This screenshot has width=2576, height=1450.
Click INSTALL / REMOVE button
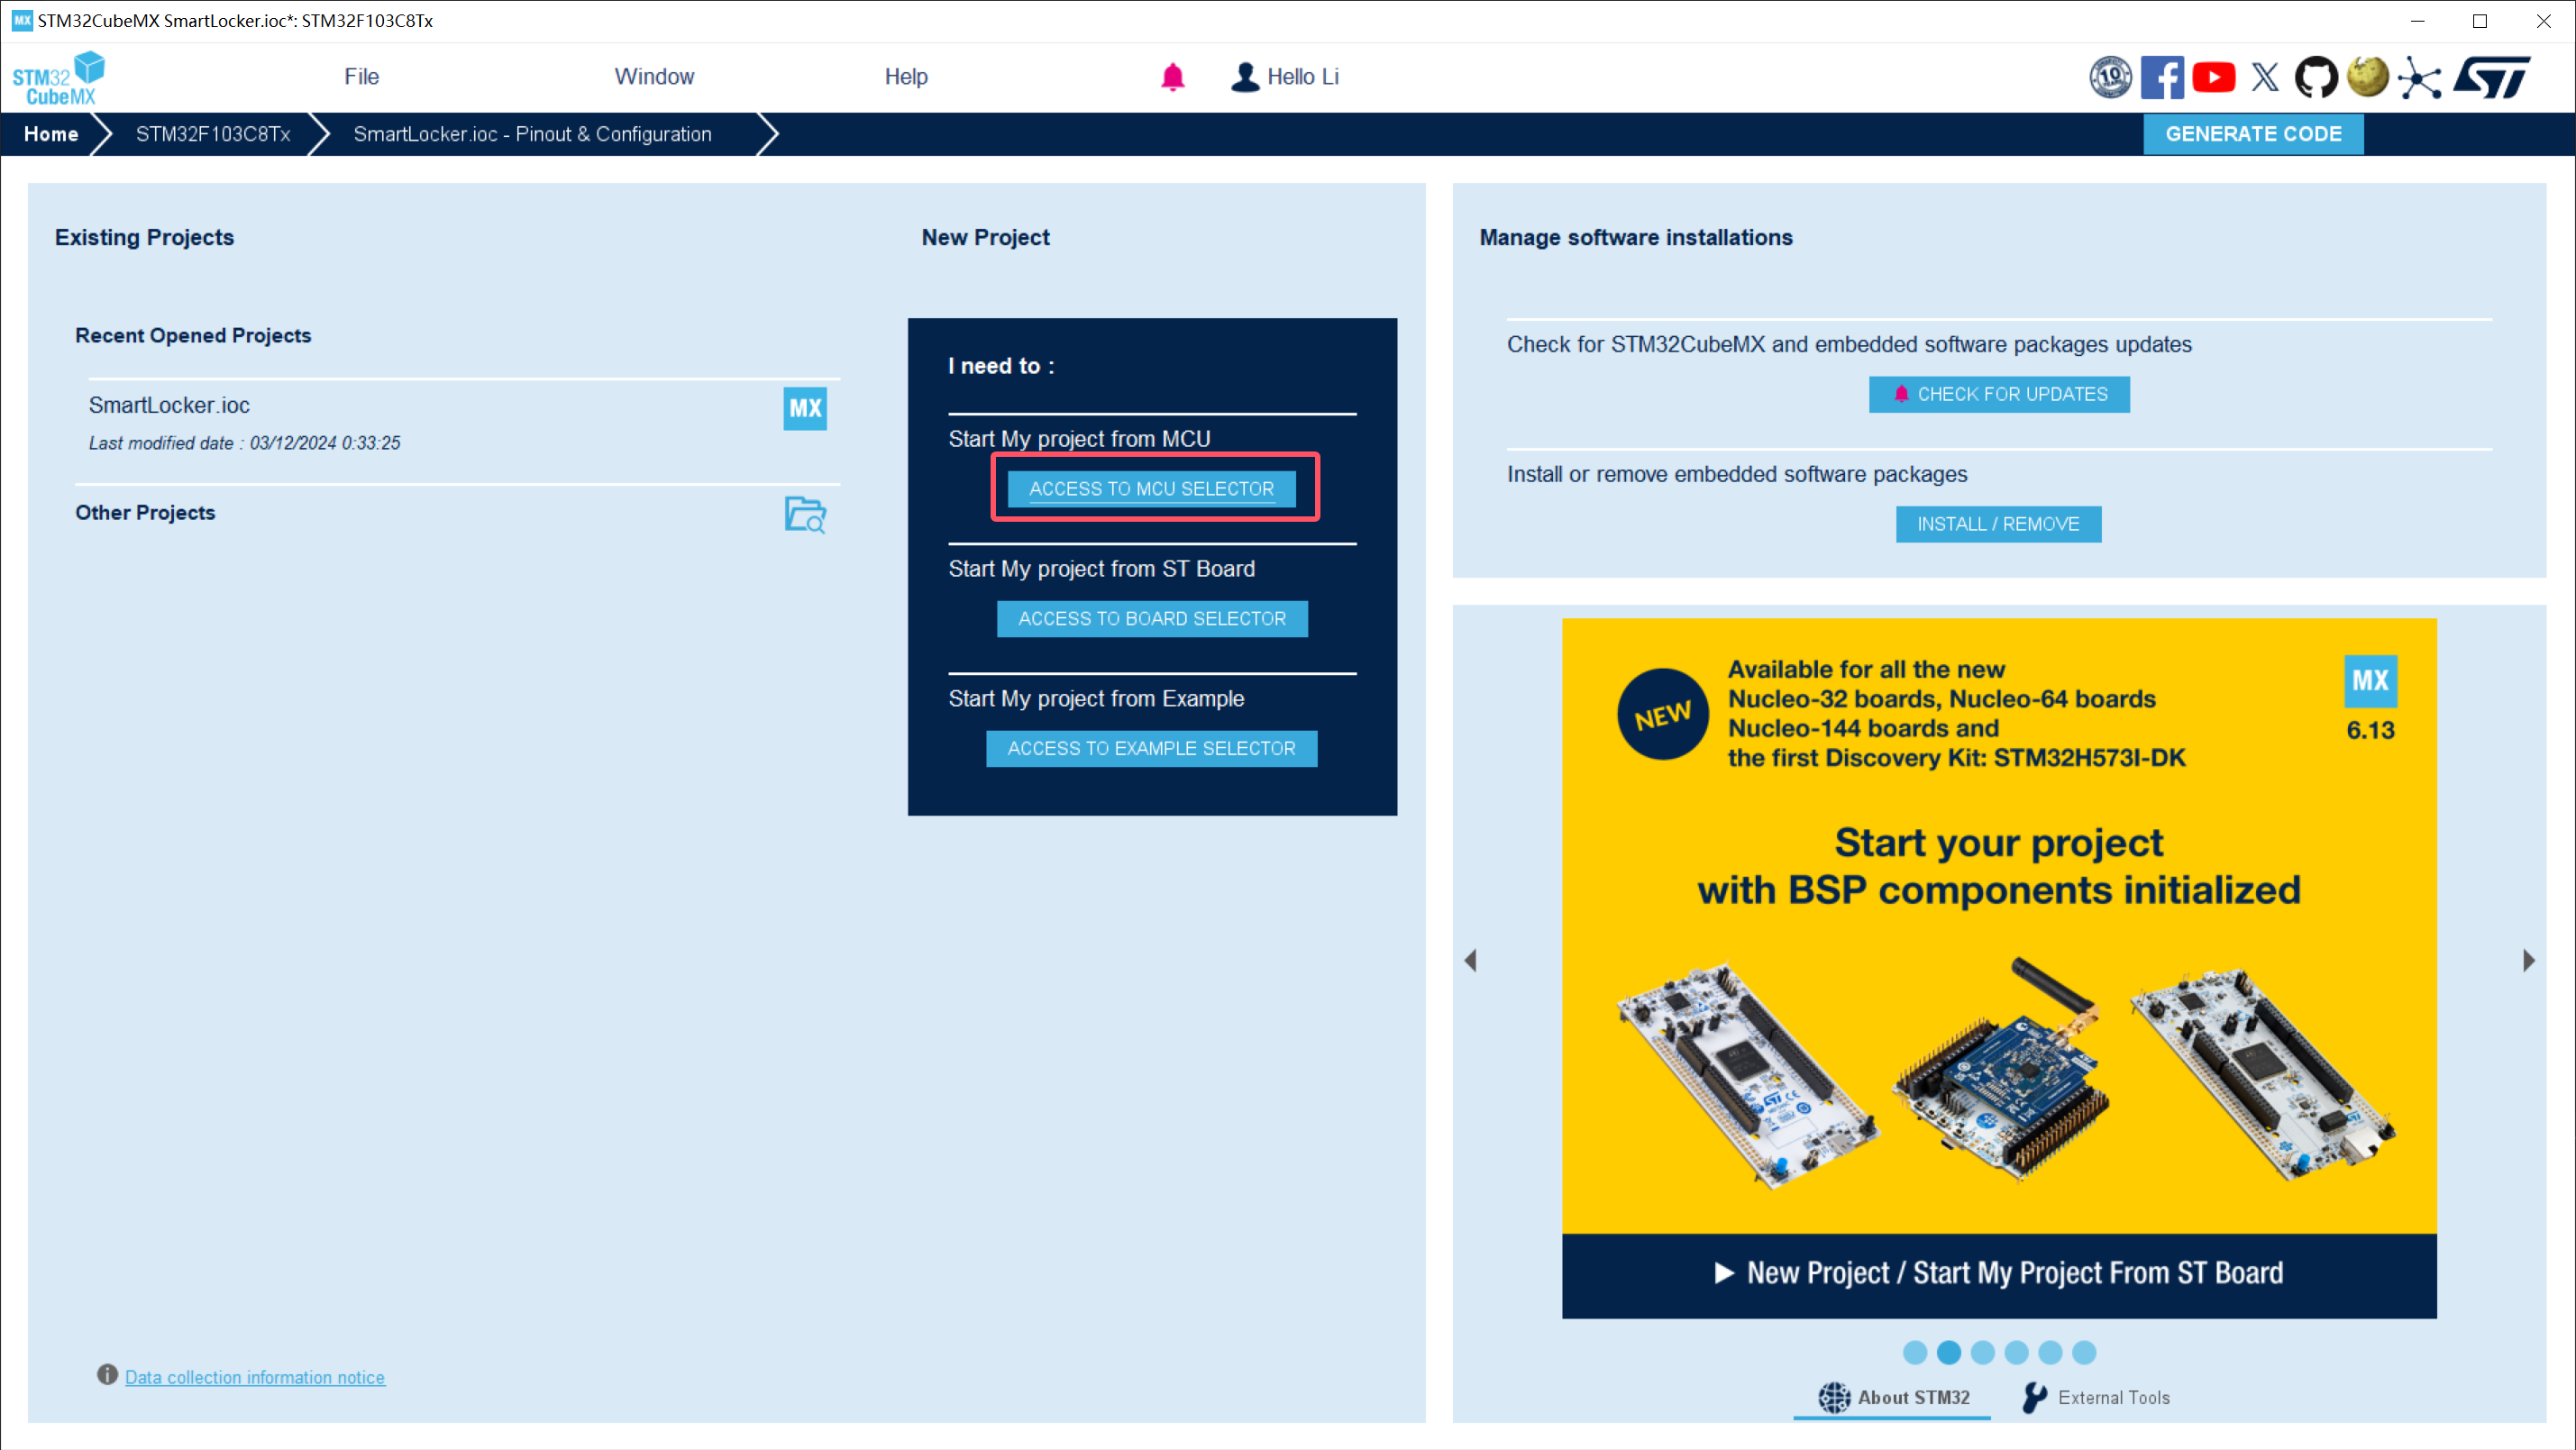[1998, 524]
